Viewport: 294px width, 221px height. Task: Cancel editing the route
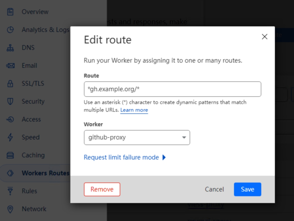point(214,189)
